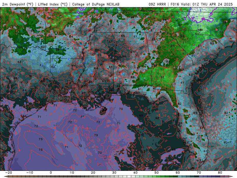Click the purple '45' dewpoint value on map
The image size is (237, 178).
(204, 19)
